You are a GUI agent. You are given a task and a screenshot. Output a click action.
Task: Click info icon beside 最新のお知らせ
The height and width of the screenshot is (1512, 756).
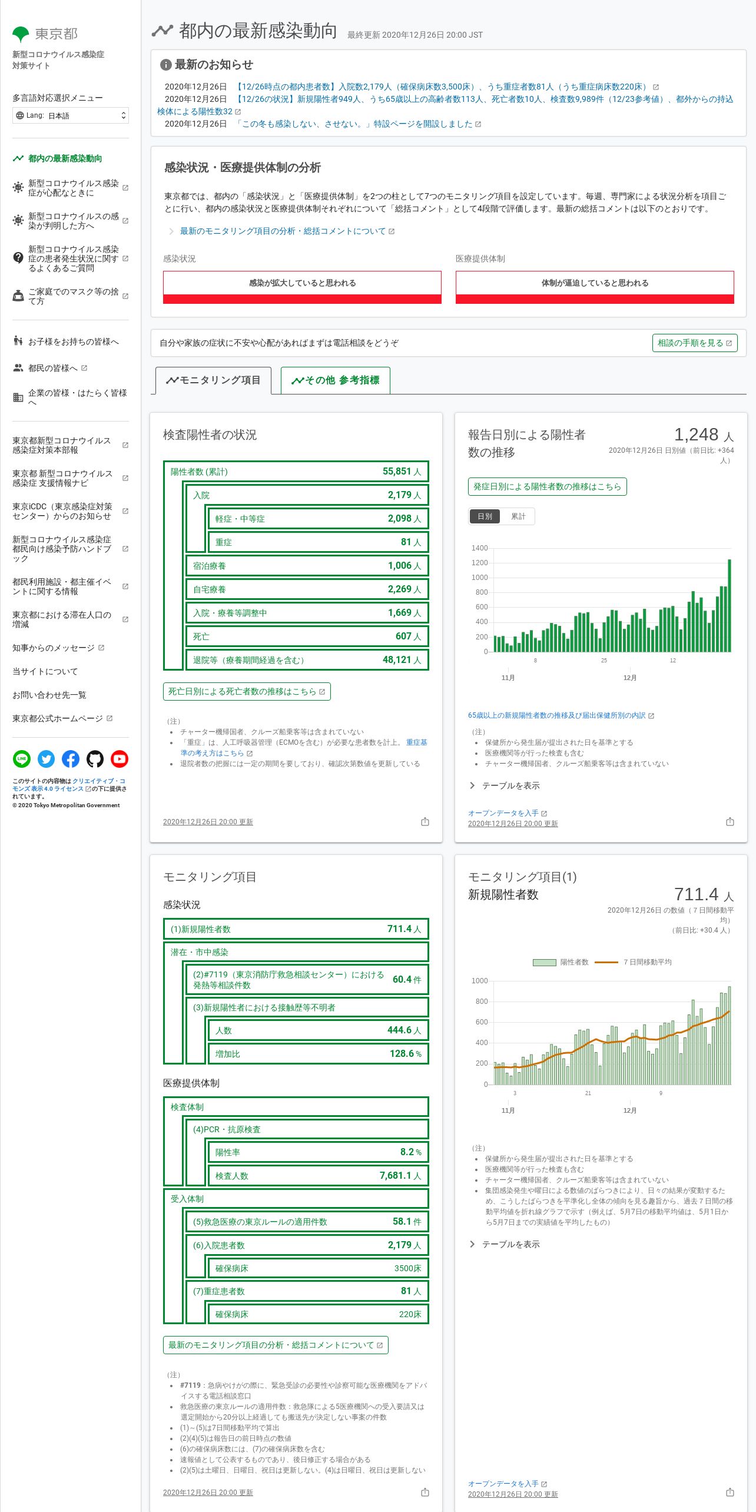coord(166,65)
